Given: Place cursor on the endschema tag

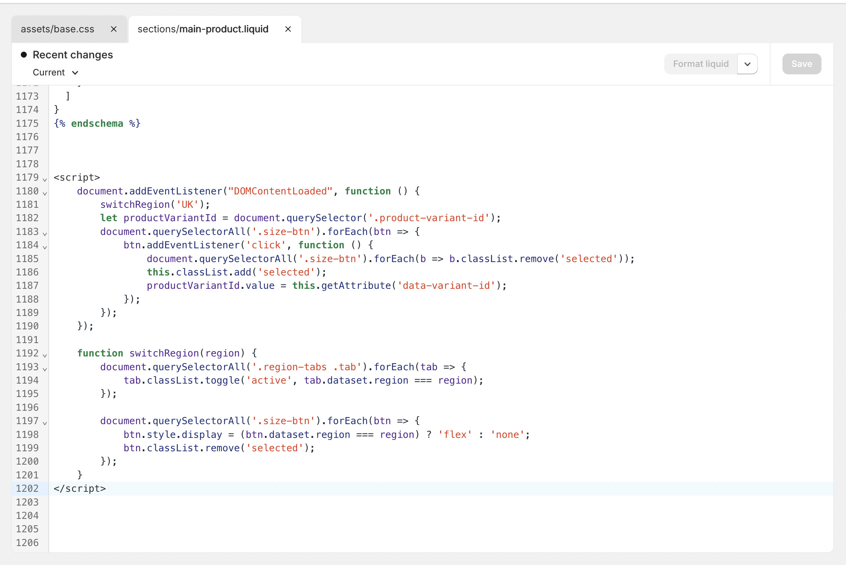Looking at the screenshot, I should point(97,123).
